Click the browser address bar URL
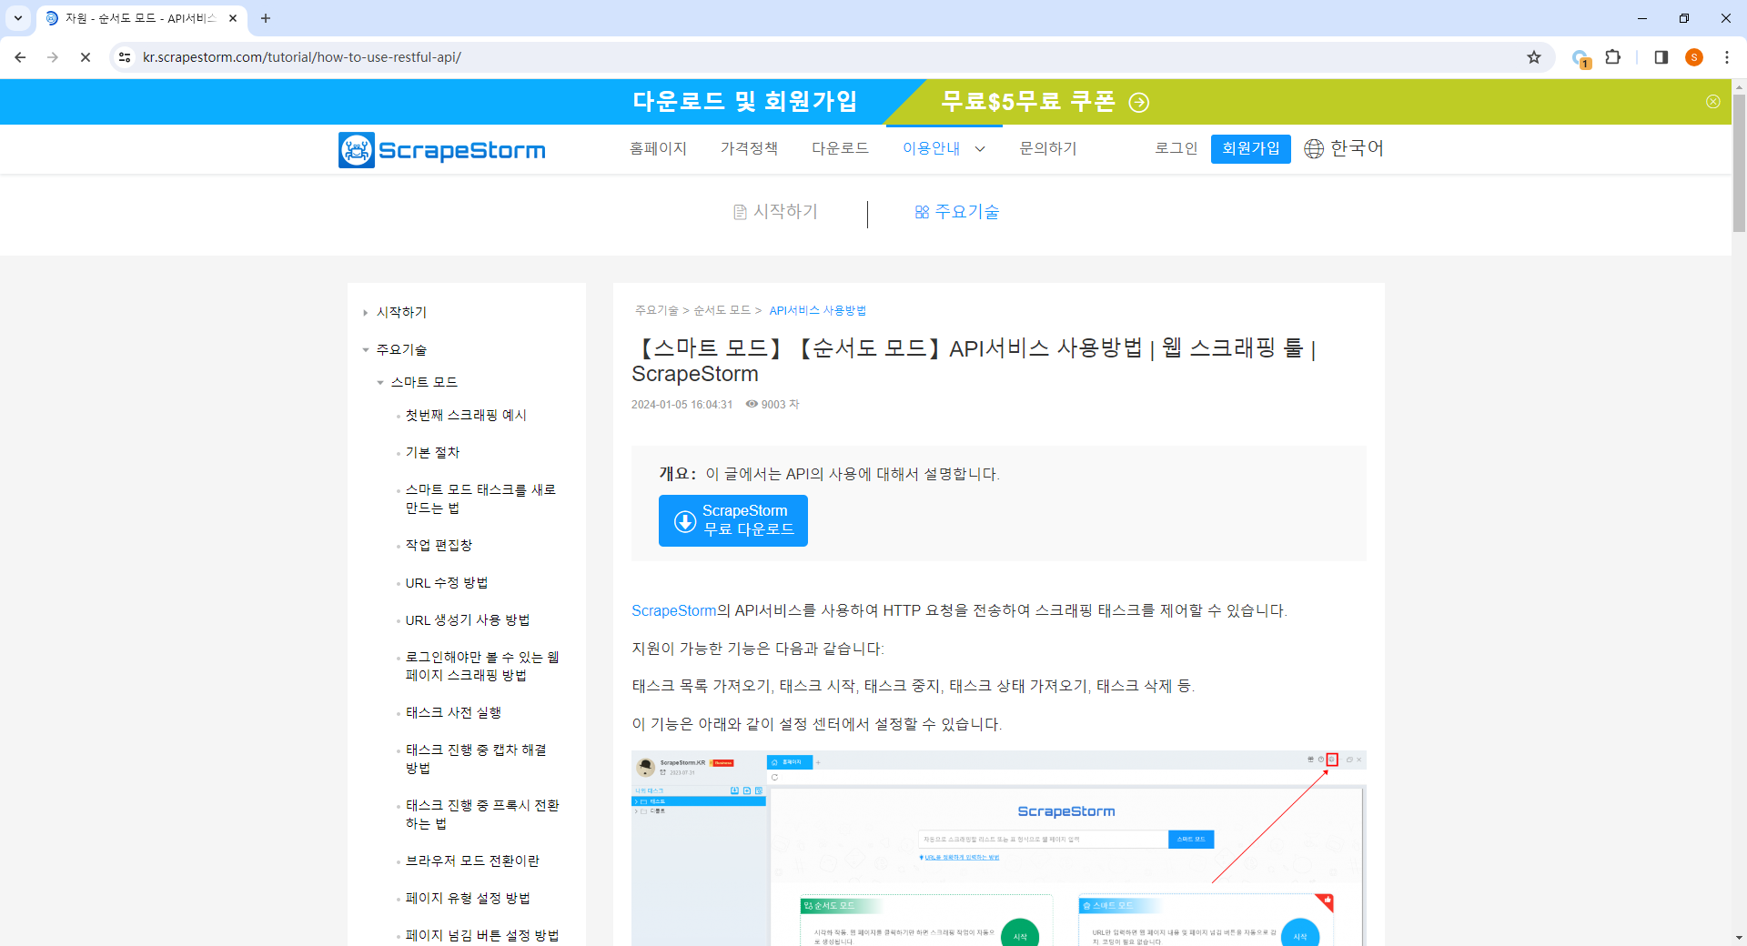1747x946 pixels. pos(302,57)
